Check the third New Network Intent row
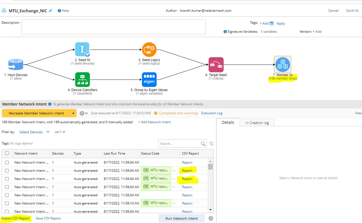The image size is (362, 223). click(x=7, y=179)
